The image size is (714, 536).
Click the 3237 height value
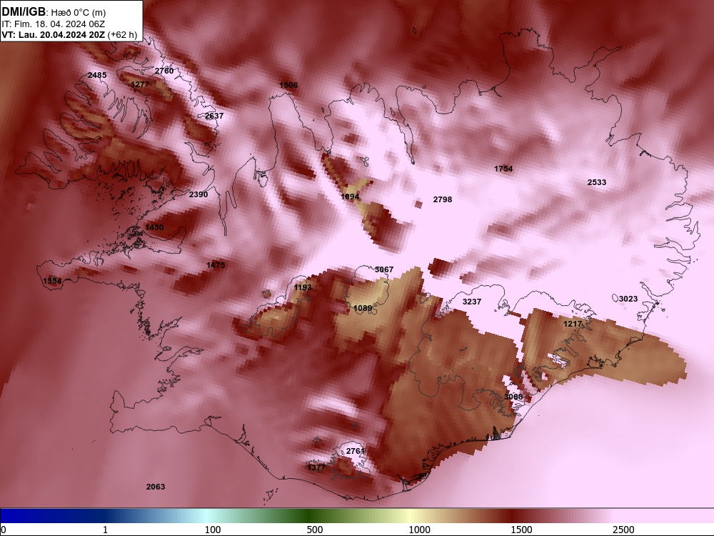(472, 302)
